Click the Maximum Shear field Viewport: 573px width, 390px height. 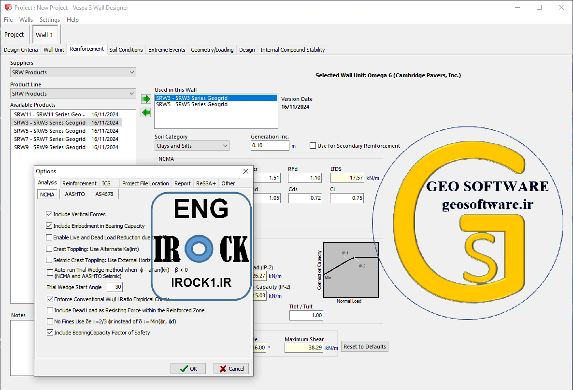pos(304,348)
